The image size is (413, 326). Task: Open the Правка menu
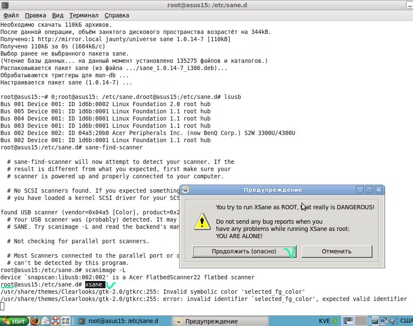(36, 15)
